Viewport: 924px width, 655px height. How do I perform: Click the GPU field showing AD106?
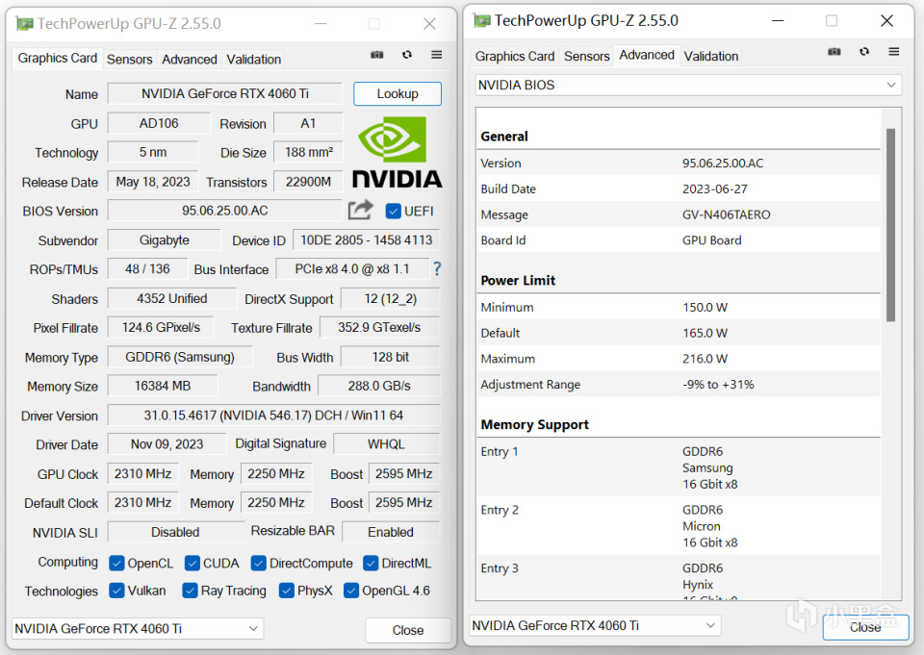tap(159, 123)
